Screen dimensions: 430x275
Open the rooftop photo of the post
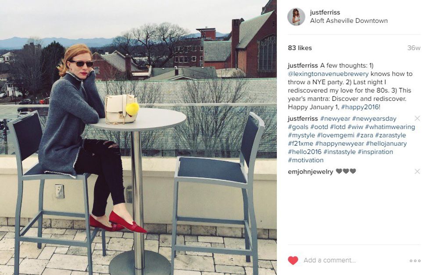pos(138,137)
